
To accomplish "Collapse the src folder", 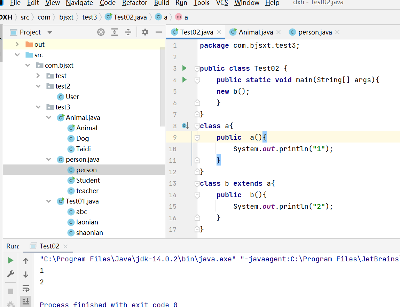I will 17,55.
